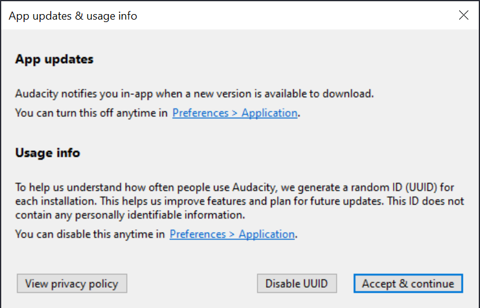Click the dialog title bar text
Screen dimensions: 480x308
coord(73,16)
